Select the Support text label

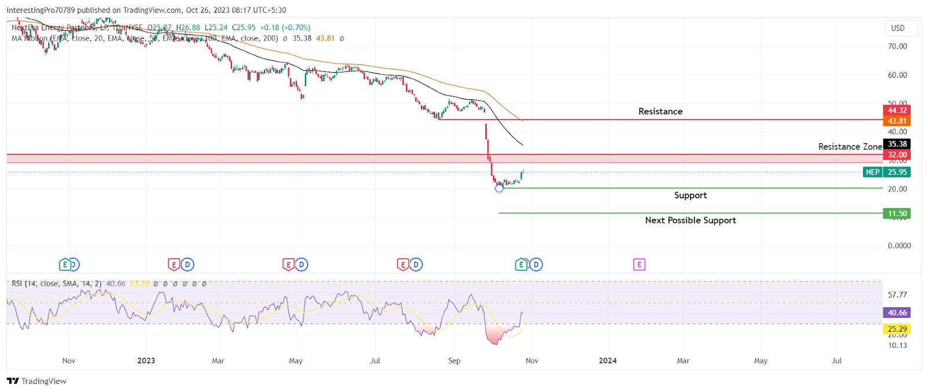tap(690, 195)
